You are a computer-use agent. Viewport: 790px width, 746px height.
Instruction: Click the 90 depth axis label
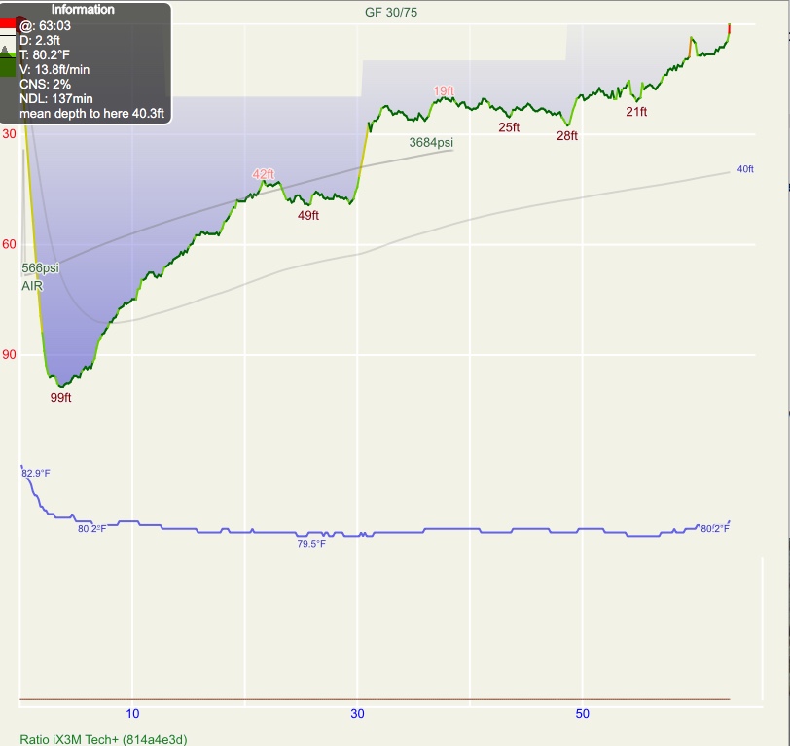[x=9, y=355]
